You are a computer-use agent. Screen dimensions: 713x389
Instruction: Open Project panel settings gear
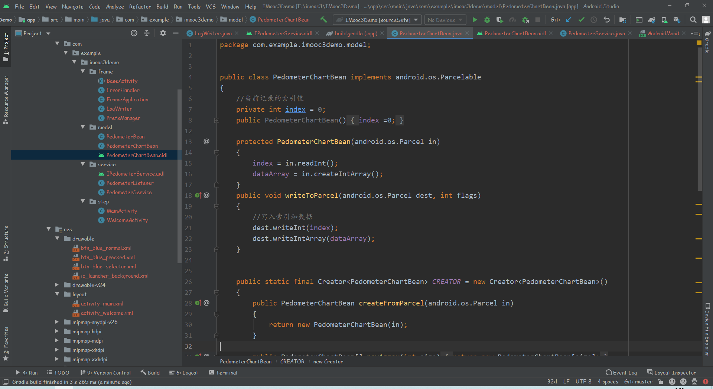coord(163,33)
